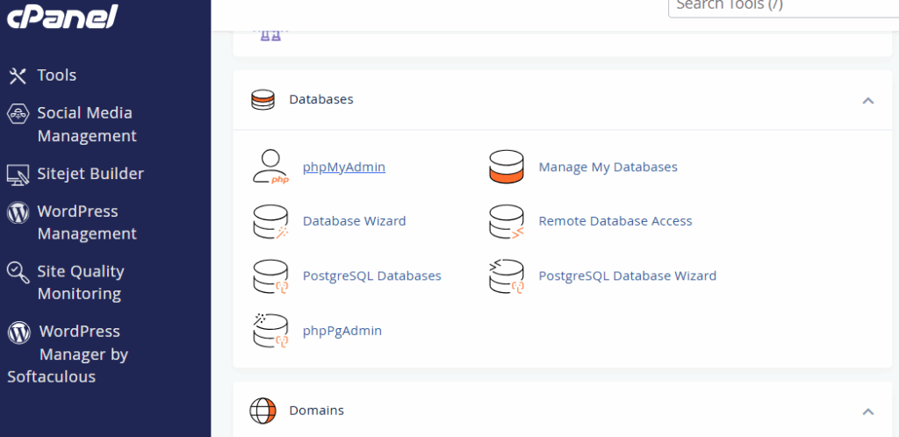This screenshot has width=899, height=437.
Task: Open Site Quality Monitoring in sidebar
Action: click(81, 283)
